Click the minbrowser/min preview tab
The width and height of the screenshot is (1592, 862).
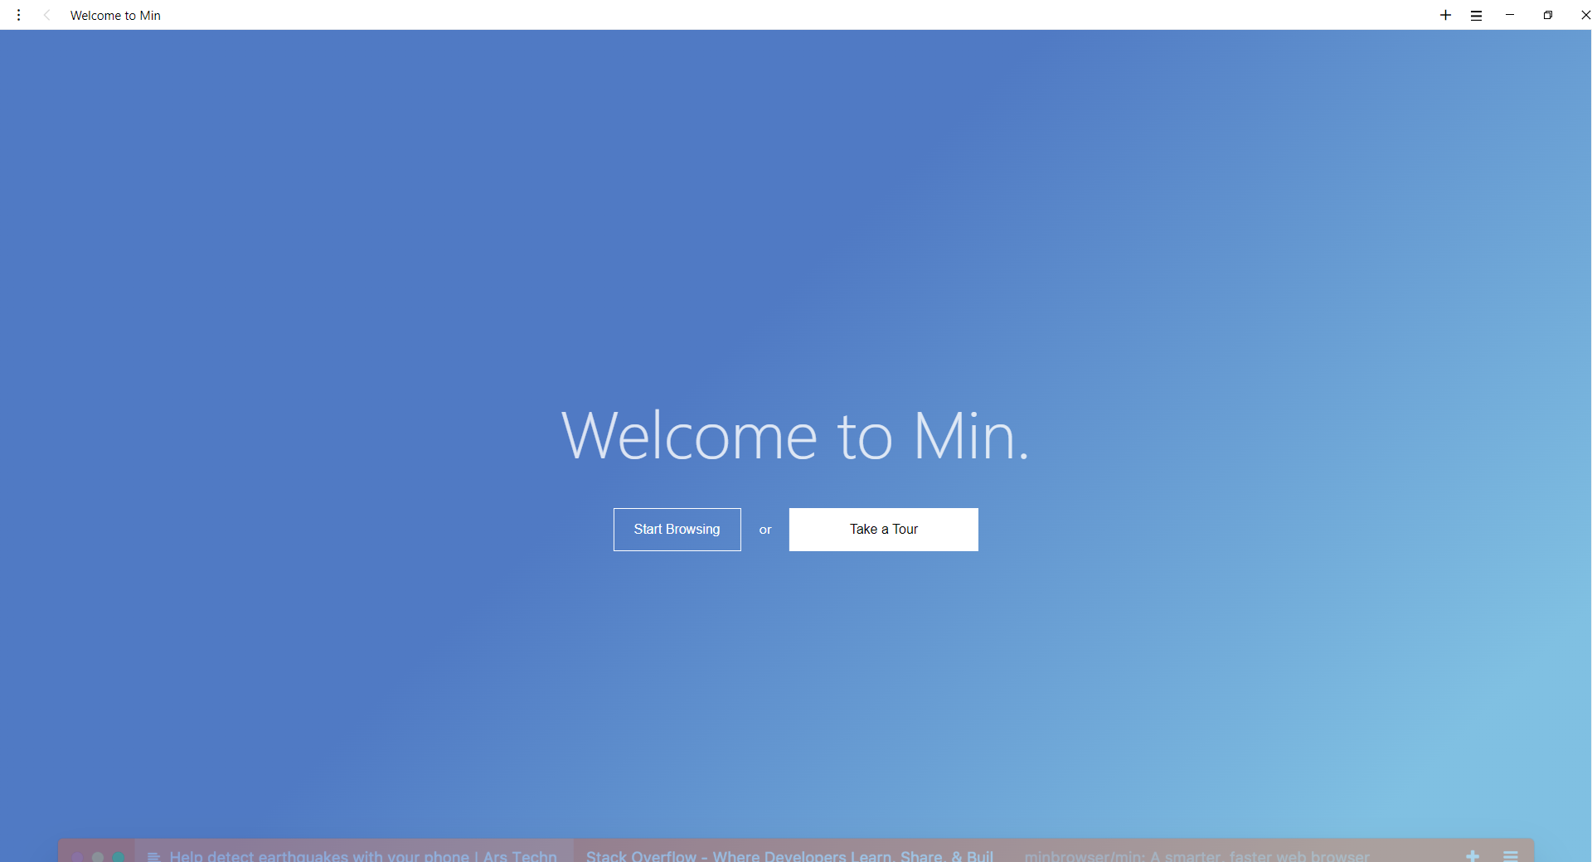[1196, 855]
